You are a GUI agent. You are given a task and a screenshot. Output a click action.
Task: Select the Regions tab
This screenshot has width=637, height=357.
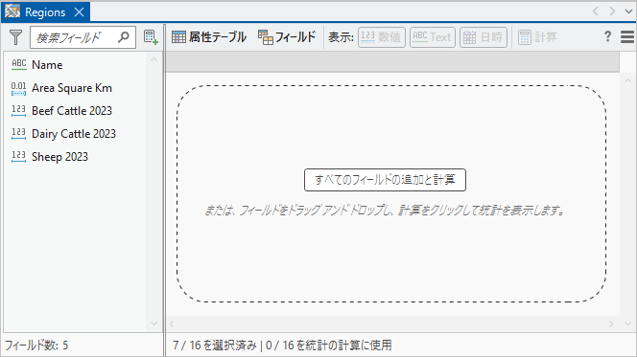pos(45,12)
